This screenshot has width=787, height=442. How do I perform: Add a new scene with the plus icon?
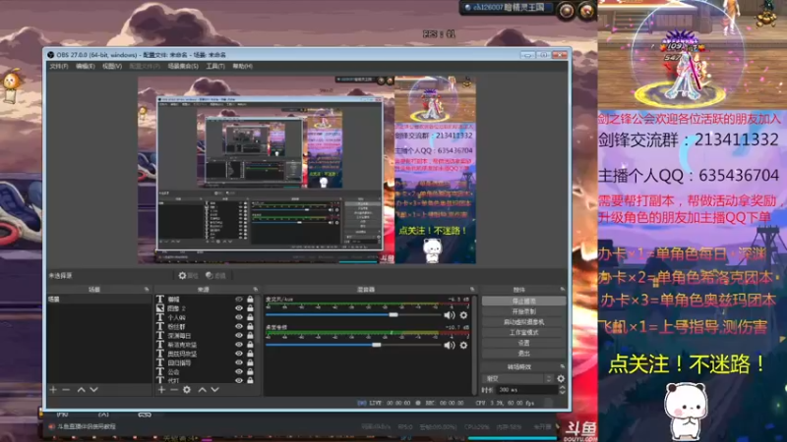coord(53,389)
